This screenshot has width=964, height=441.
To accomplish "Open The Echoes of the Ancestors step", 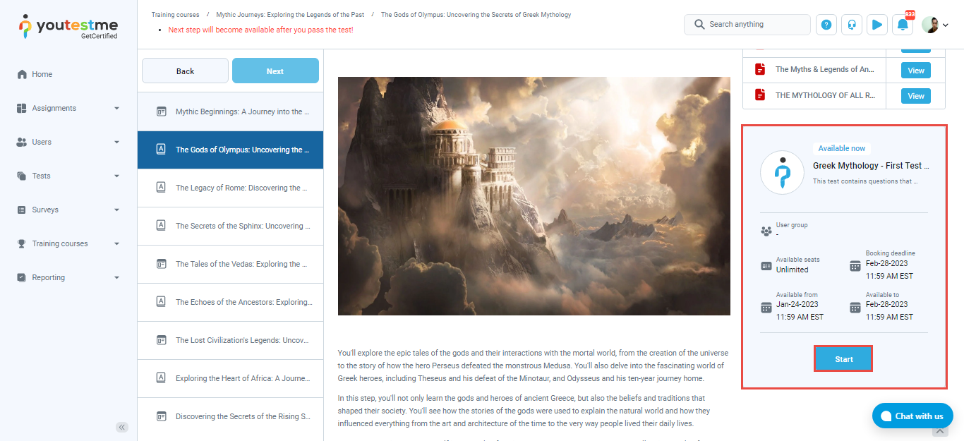I will 231,302.
